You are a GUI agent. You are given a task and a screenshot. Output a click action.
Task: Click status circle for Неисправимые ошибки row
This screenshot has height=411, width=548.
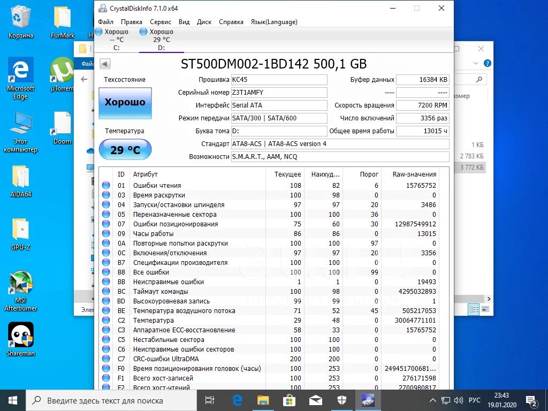click(x=106, y=281)
